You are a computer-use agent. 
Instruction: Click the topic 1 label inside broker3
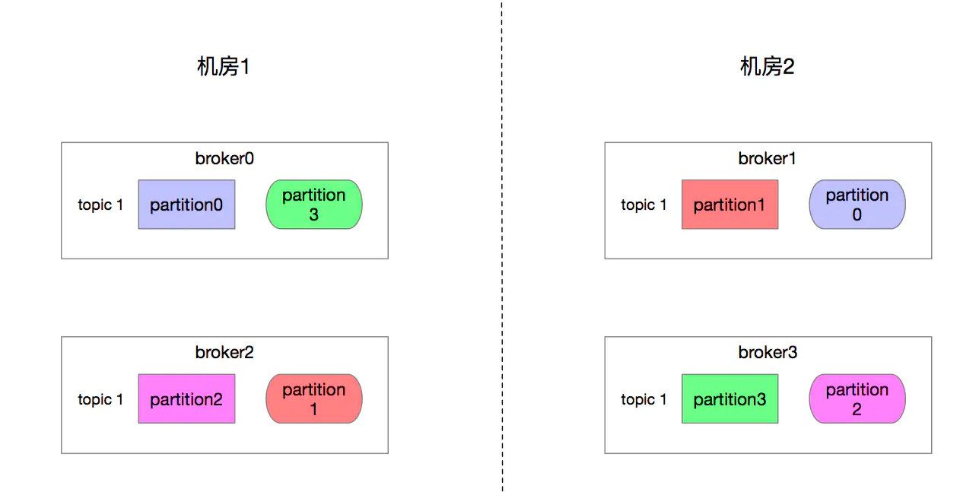tap(644, 399)
